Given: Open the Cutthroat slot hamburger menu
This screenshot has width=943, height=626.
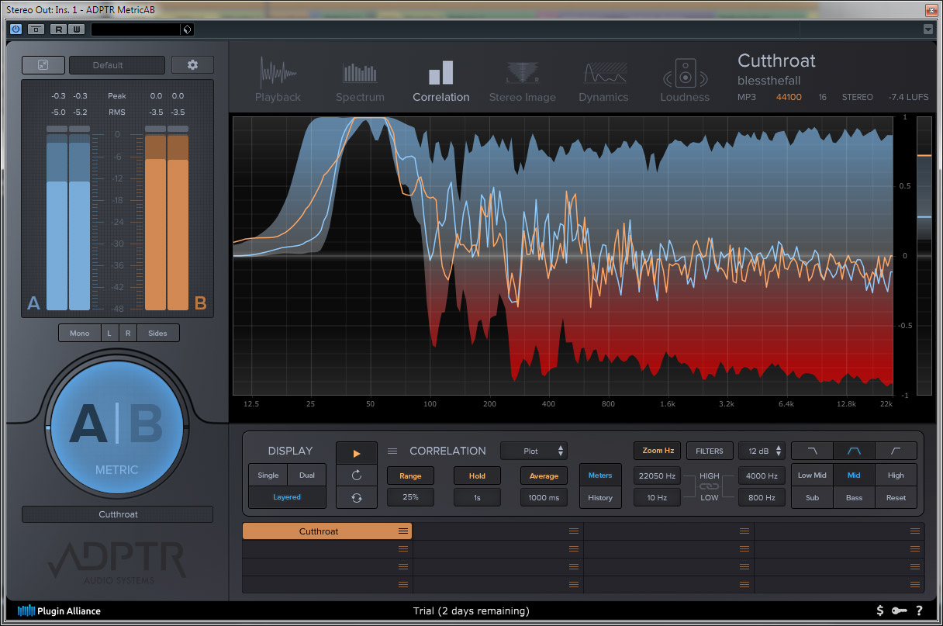Looking at the screenshot, I should point(403,531).
